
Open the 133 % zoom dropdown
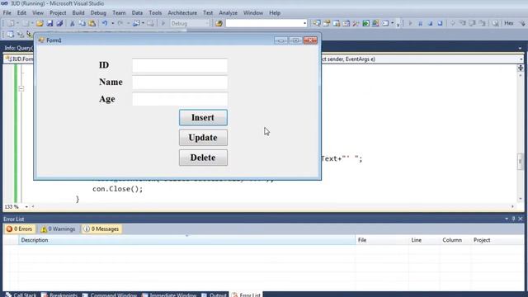click(x=26, y=207)
